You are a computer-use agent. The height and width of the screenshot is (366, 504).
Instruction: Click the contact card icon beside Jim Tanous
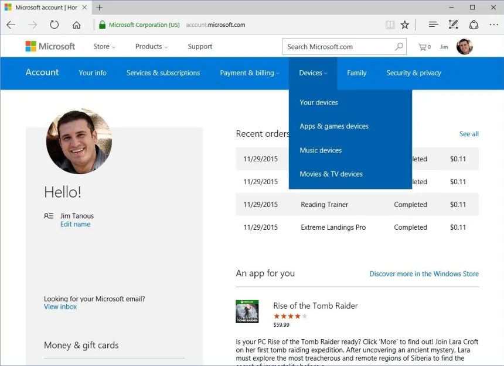coord(49,216)
